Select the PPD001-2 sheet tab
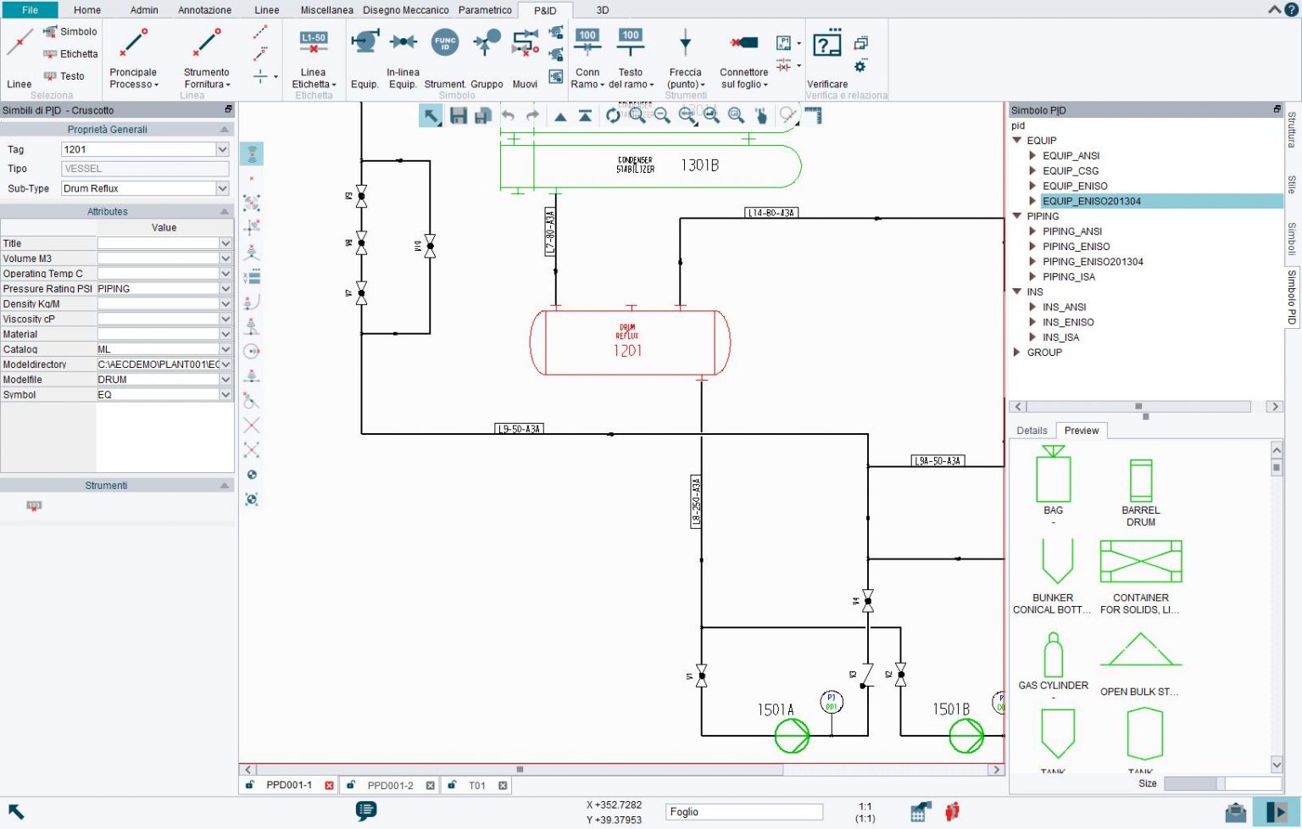The image size is (1302, 829). point(392,785)
